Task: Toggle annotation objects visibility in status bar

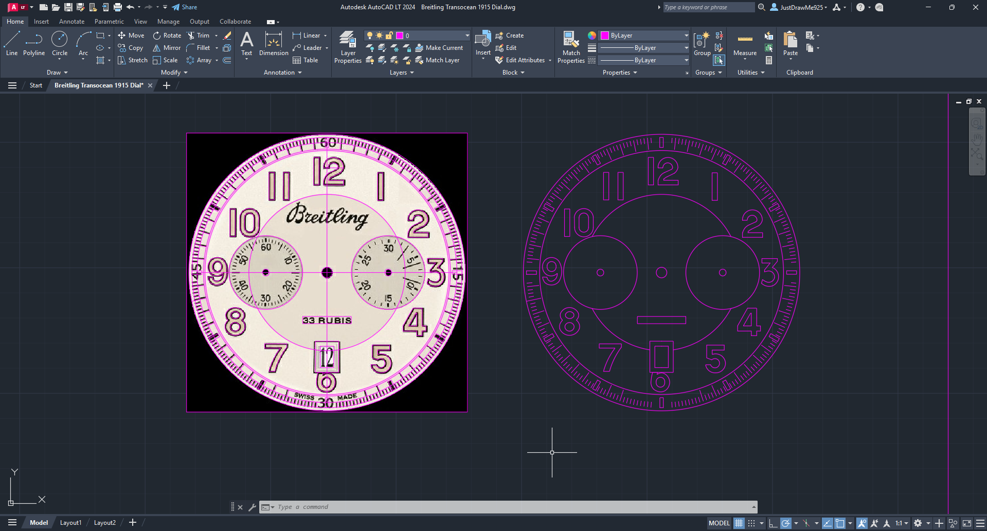Action: point(862,523)
